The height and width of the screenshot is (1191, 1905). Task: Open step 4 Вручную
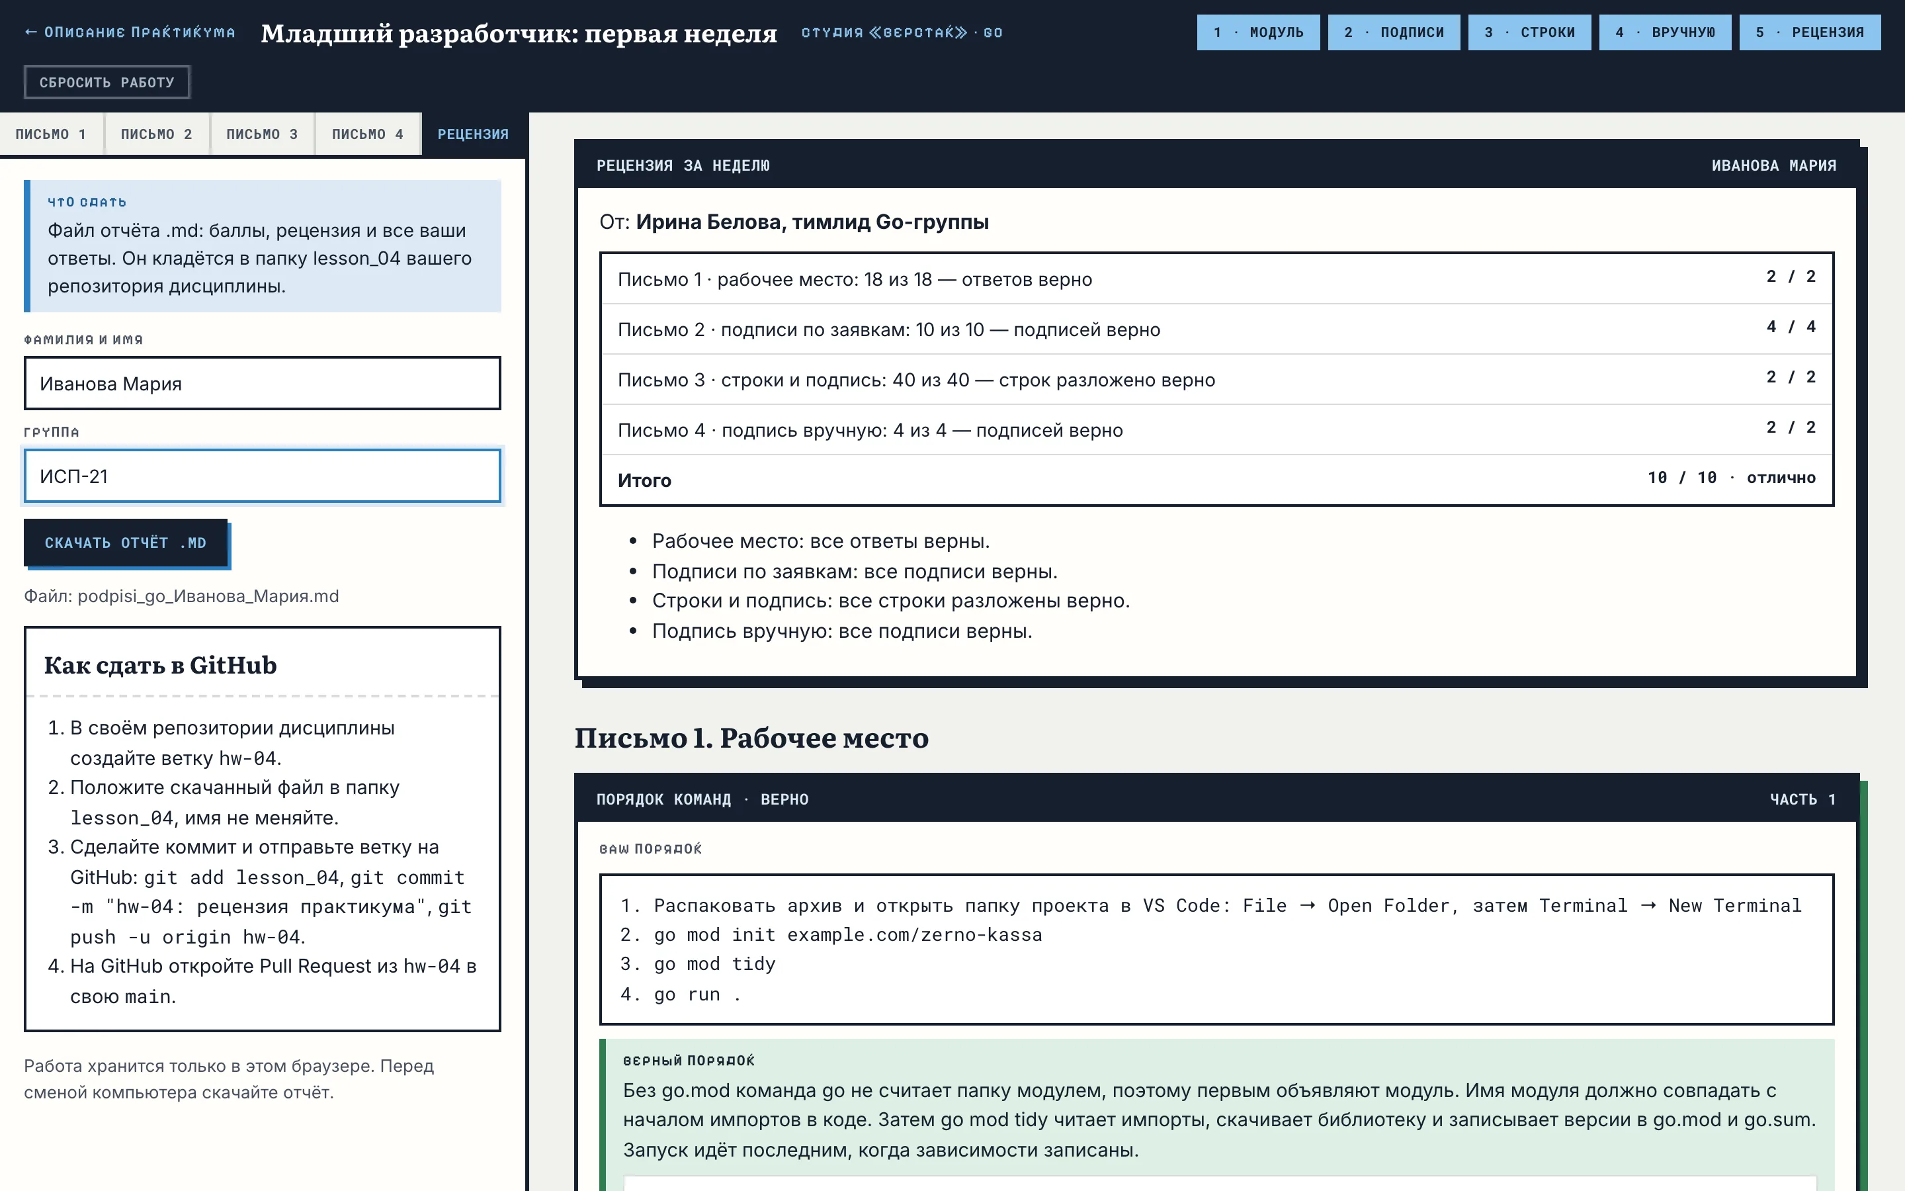[1665, 32]
